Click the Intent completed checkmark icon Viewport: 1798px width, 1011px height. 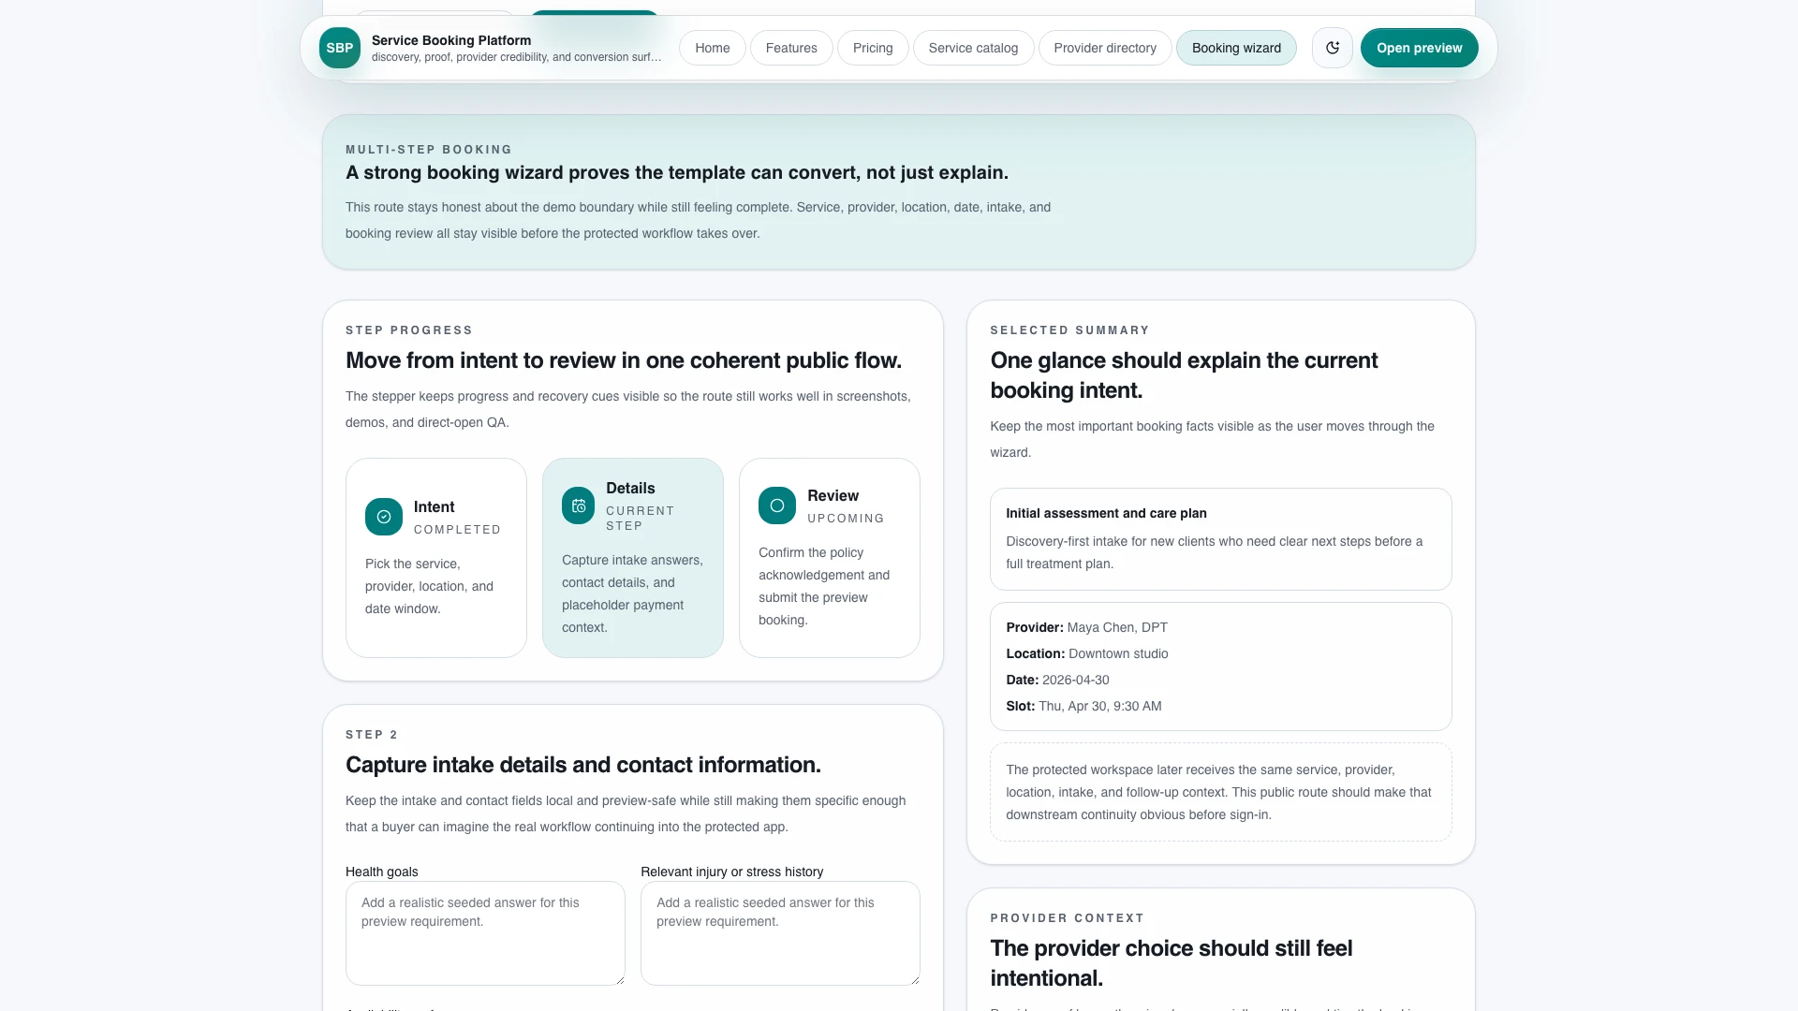point(384,517)
